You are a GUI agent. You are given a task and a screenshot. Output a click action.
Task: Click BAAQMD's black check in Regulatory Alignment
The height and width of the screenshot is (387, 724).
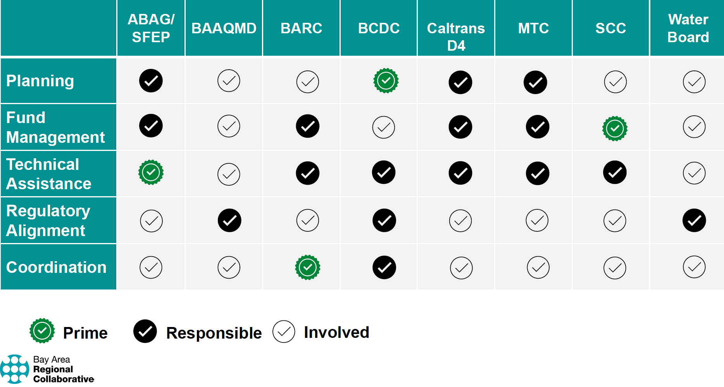[229, 221]
